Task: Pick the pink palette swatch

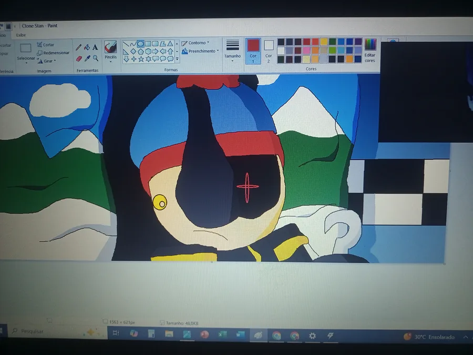Action: tap(306, 50)
